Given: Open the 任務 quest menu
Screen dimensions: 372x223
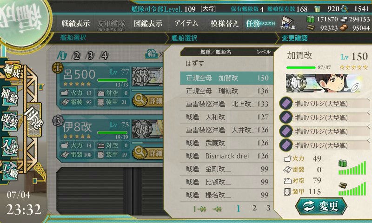Looking at the screenshot, I should pos(260,23).
